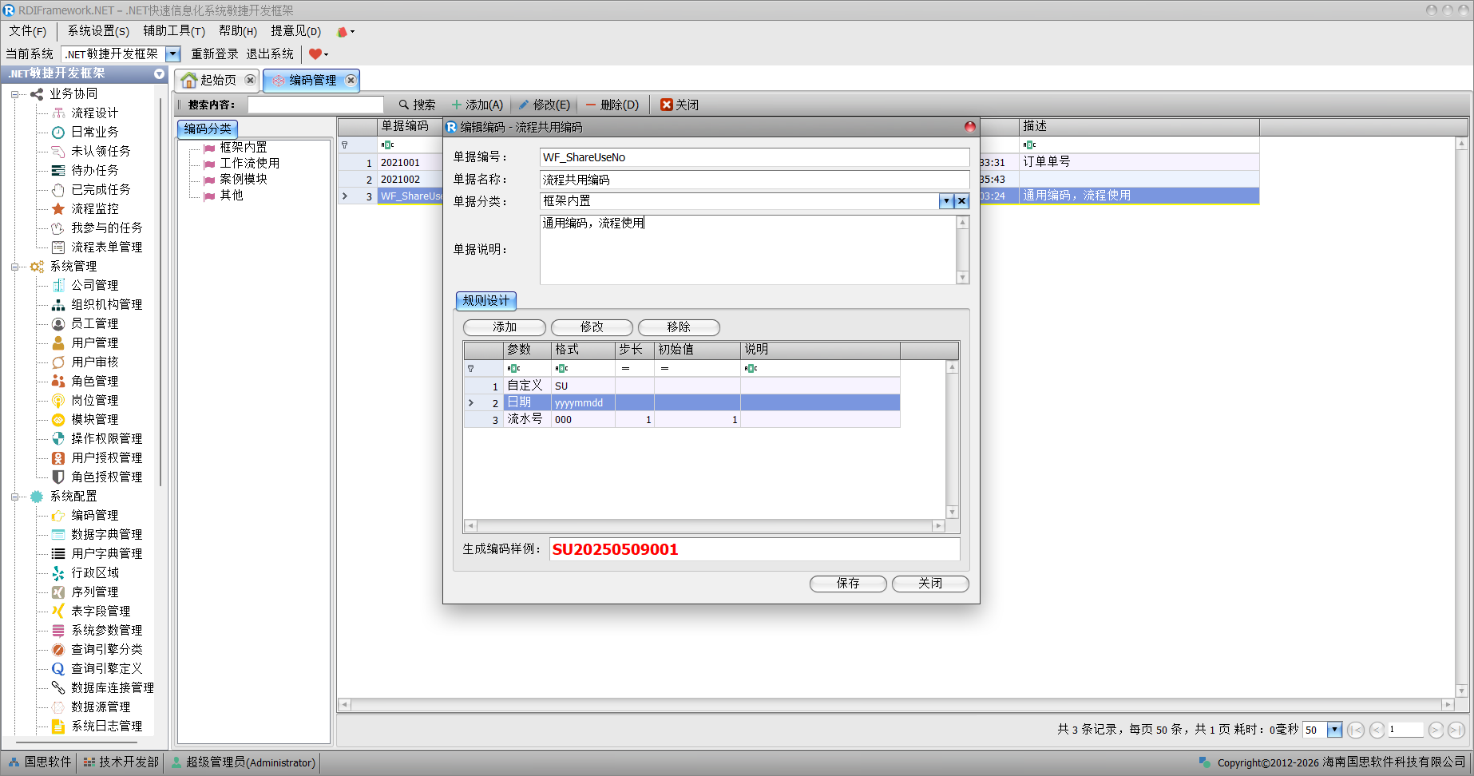Select the 流水号 row in rule grid
Viewport: 1474px width, 776px height.
[x=524, y=419]
